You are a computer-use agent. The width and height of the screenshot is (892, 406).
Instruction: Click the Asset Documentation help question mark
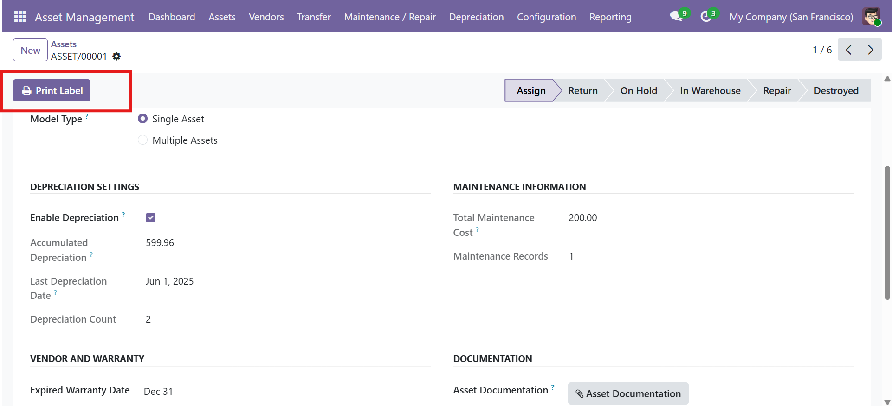pos(553,387)
